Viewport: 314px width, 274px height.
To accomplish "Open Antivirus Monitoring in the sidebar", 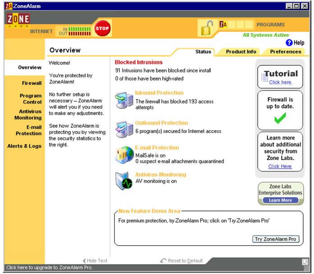I will click(28, 115).
